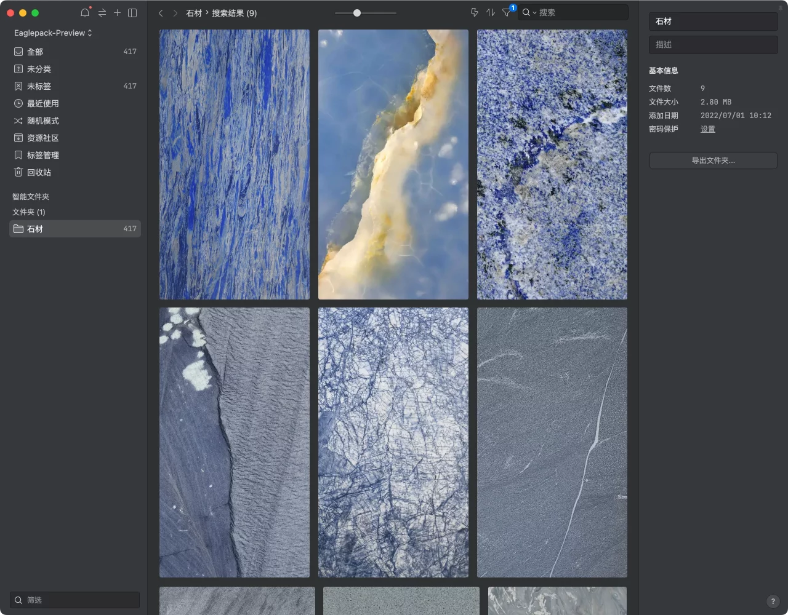788x615 pixels.
Task: Click the lightning quick action icon
Action: point(474,12)
